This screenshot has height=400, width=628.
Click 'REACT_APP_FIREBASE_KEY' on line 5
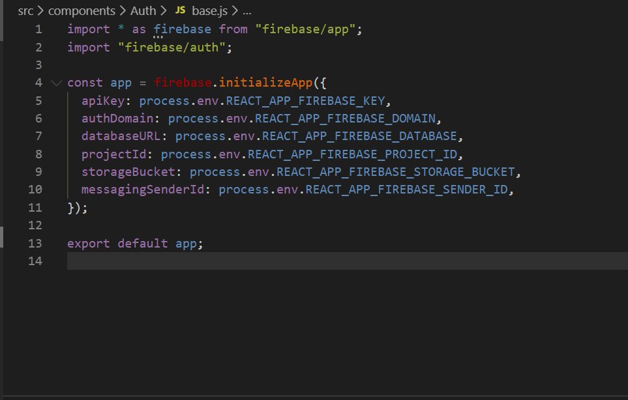pos(306,101)
